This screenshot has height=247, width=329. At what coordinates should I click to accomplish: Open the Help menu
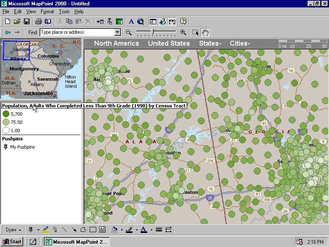point(79,12)
